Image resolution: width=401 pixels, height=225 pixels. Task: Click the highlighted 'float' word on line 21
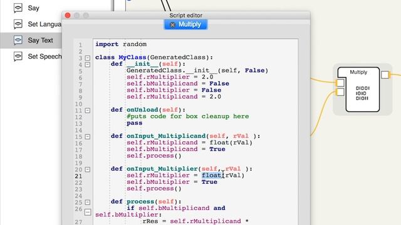[212, 175]
